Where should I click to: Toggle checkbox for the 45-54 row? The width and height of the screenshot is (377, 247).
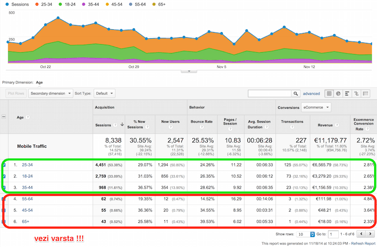pos(4,210)
